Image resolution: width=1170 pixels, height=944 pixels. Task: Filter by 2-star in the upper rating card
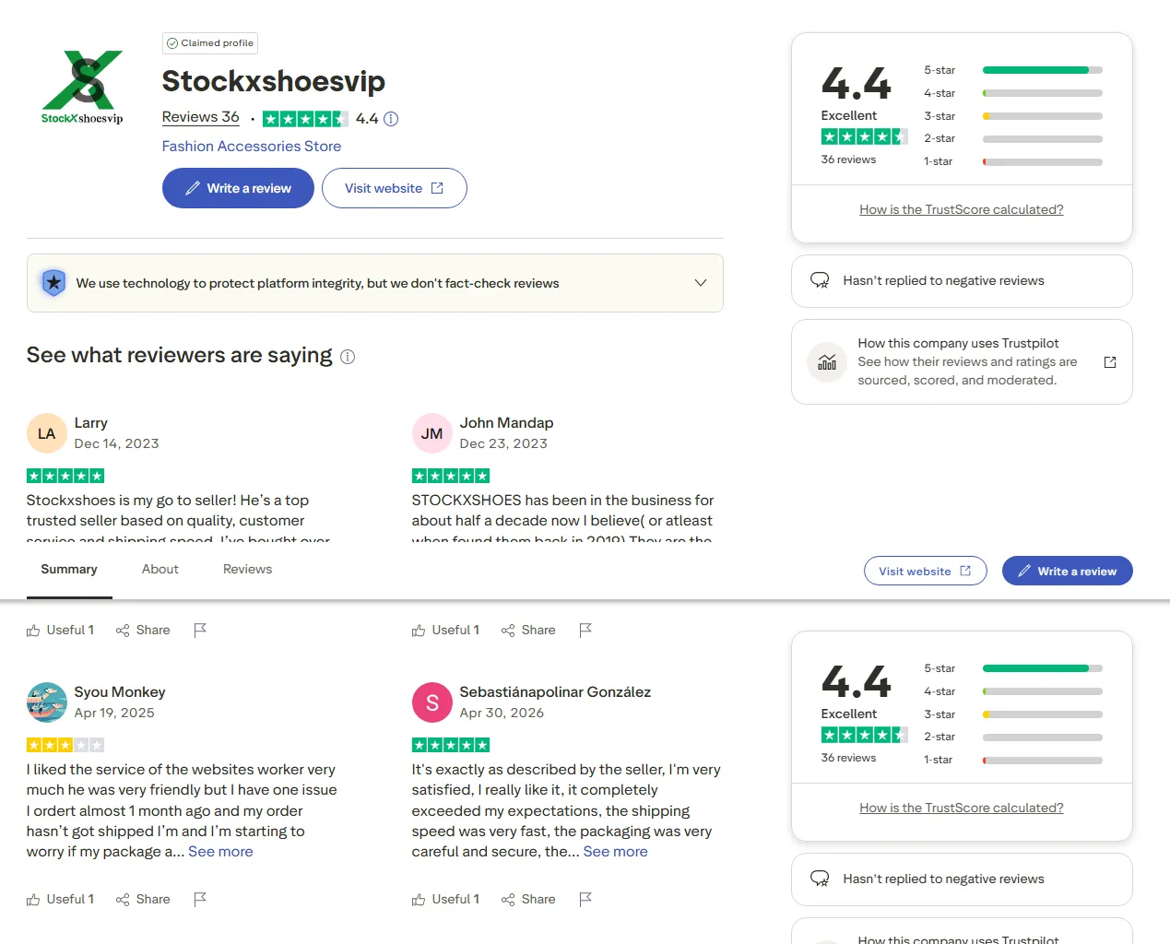click(1013, 138)
